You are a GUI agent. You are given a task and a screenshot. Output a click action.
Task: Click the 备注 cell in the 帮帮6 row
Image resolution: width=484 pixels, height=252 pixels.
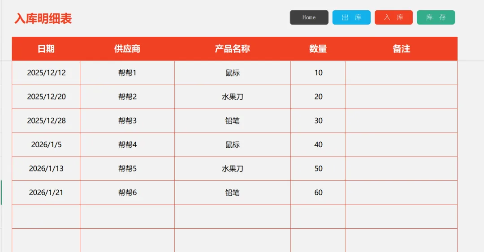point(402,192)
